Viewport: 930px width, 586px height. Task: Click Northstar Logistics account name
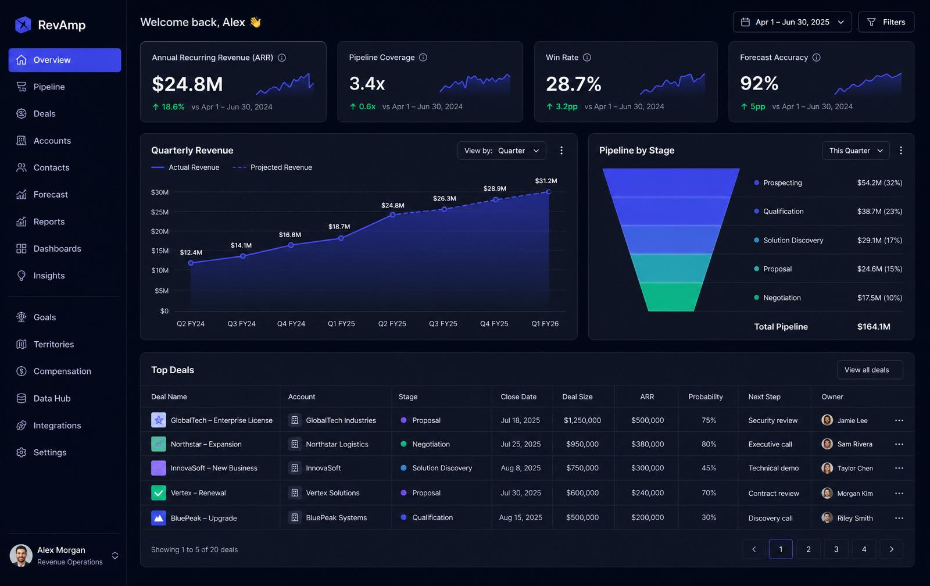[337, 444]
